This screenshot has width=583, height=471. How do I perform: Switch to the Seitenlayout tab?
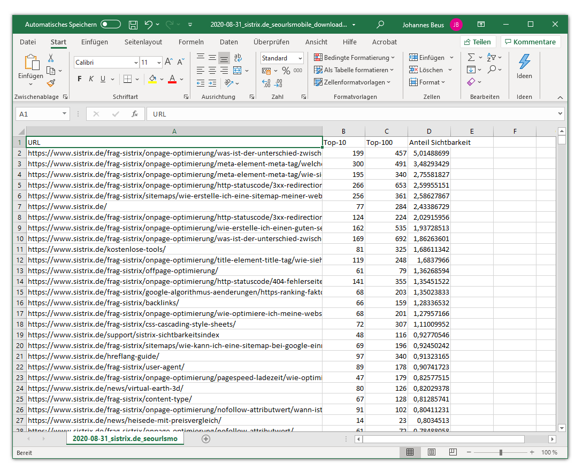click(x=143, y=42)
